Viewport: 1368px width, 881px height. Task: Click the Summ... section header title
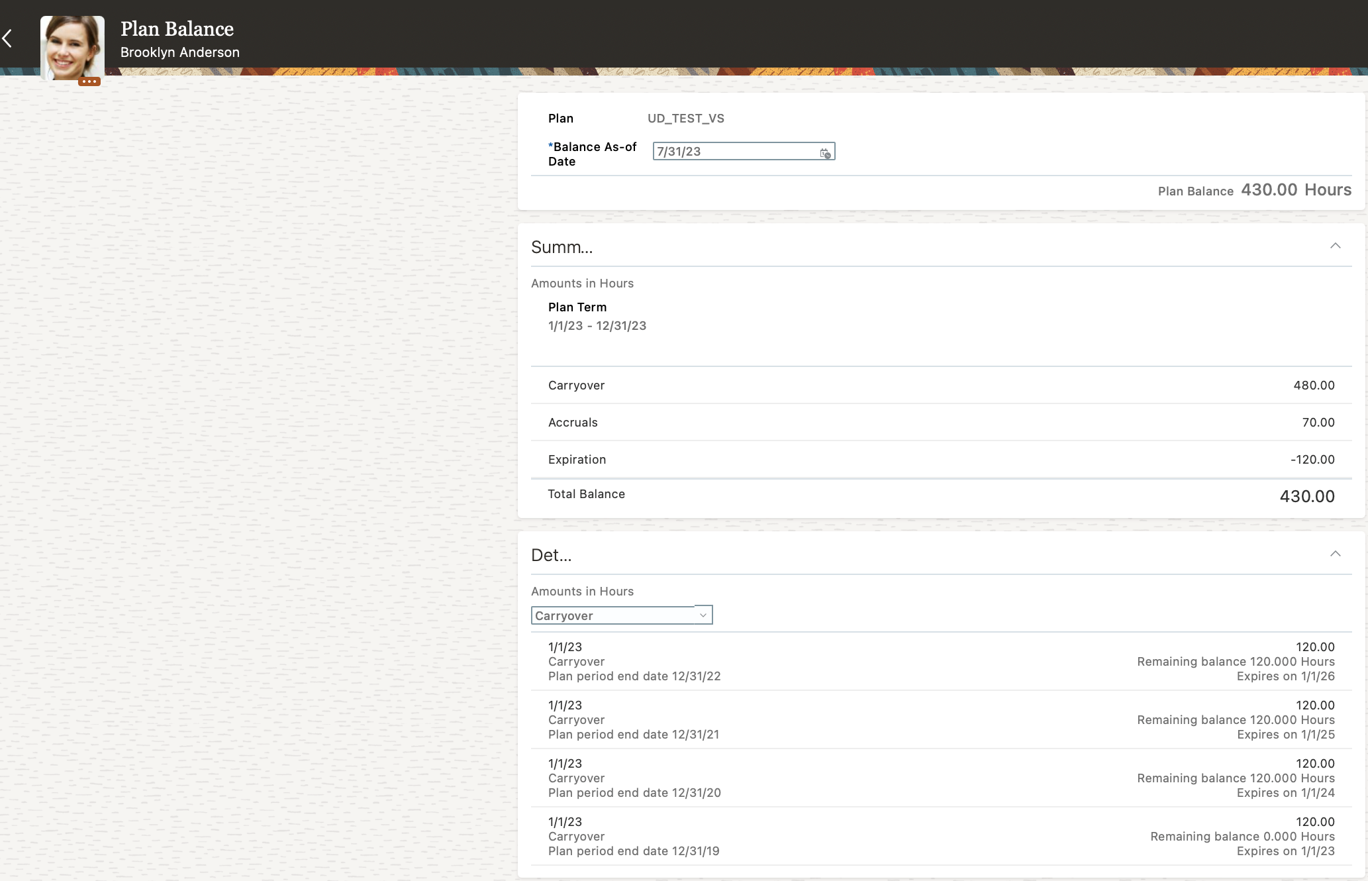point(562,247)
